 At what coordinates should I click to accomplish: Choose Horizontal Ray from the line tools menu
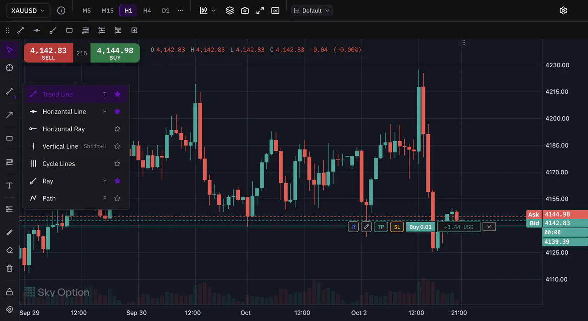pos(76,129)
